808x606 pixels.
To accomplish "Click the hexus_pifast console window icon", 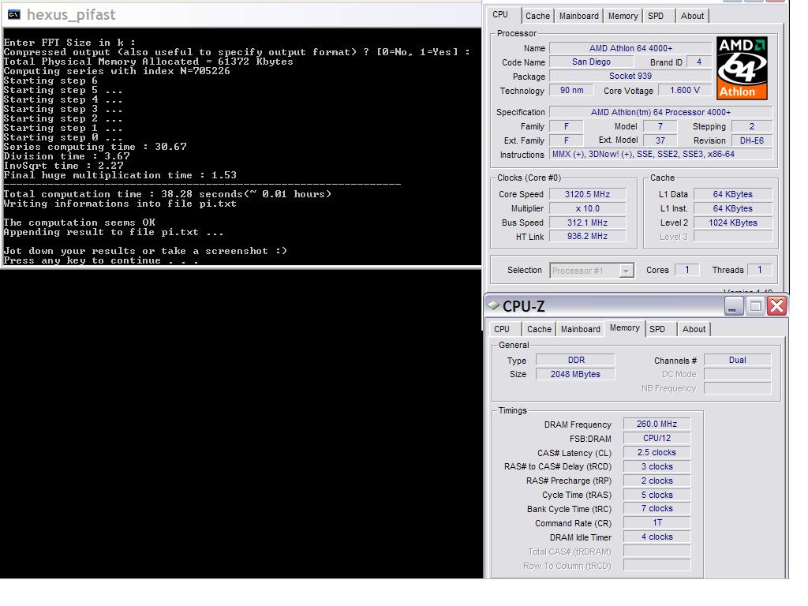I will 14,14.
